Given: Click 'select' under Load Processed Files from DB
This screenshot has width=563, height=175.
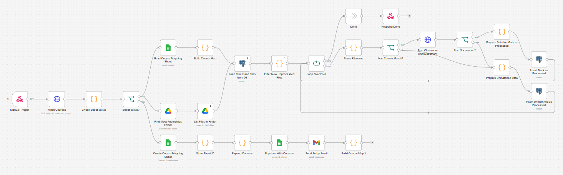Looking at the screenshot, I should 242,81.
